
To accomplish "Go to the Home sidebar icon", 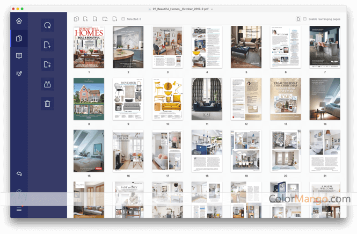I will pos(19,21).
